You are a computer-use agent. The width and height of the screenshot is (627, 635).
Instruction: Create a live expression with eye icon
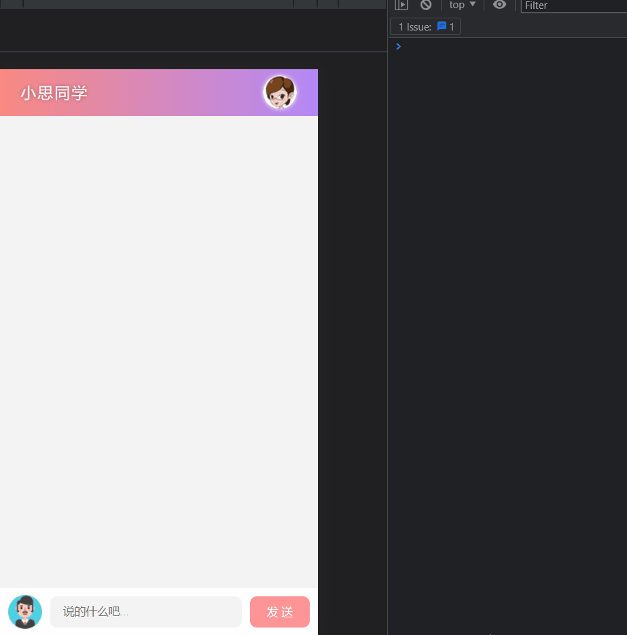tap(499, 5)
